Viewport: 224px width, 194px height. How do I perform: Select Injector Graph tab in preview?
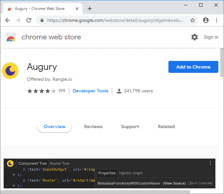(131, 173)
